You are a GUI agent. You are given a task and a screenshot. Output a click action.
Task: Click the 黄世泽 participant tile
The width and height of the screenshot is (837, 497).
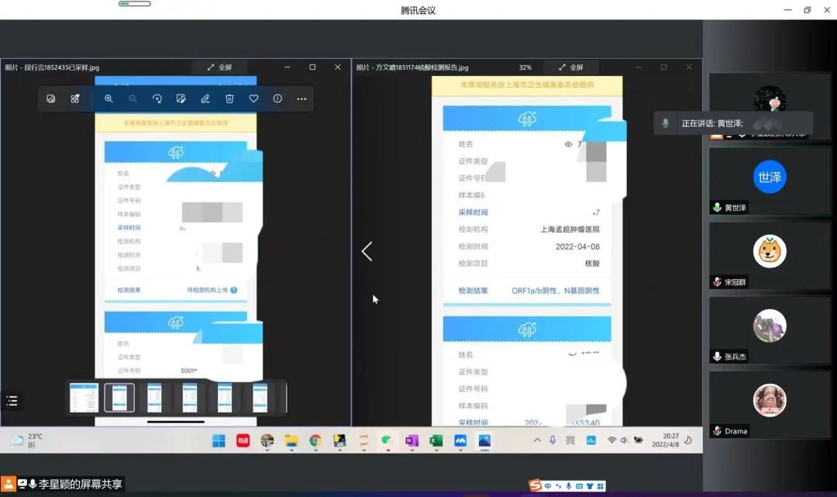(770, 181)
